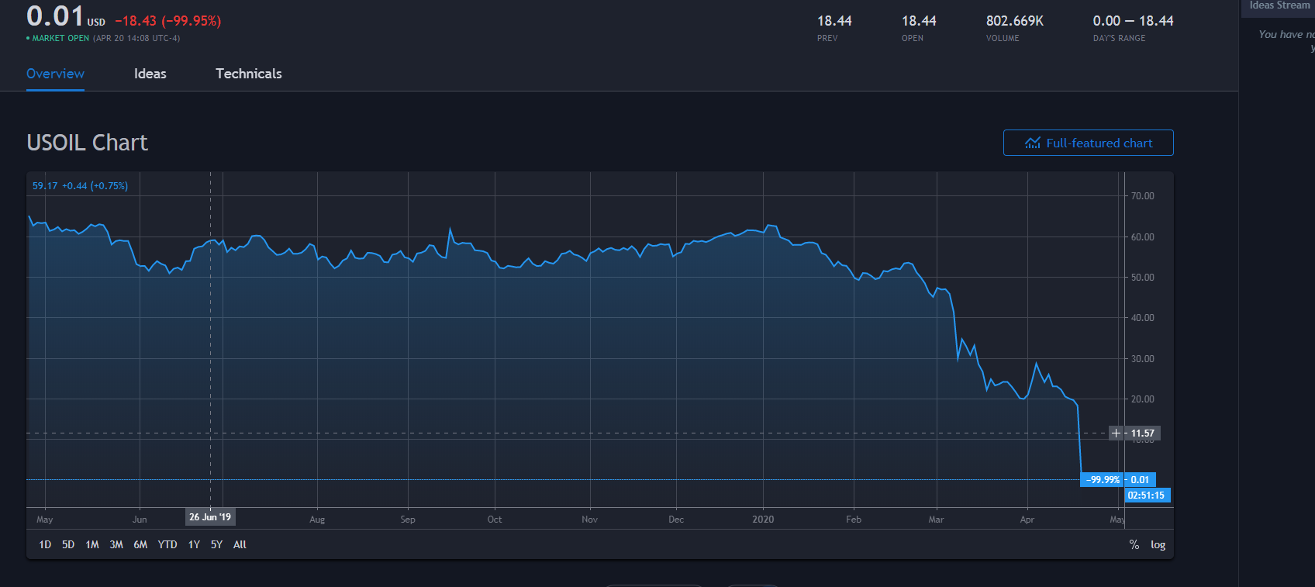Click the 26 Jun '19 date marker

[210, 517]
